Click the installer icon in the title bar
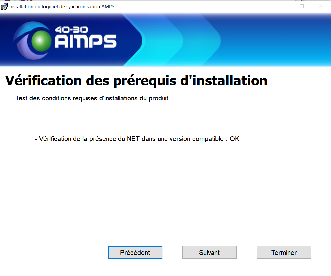 coord(4,7)
